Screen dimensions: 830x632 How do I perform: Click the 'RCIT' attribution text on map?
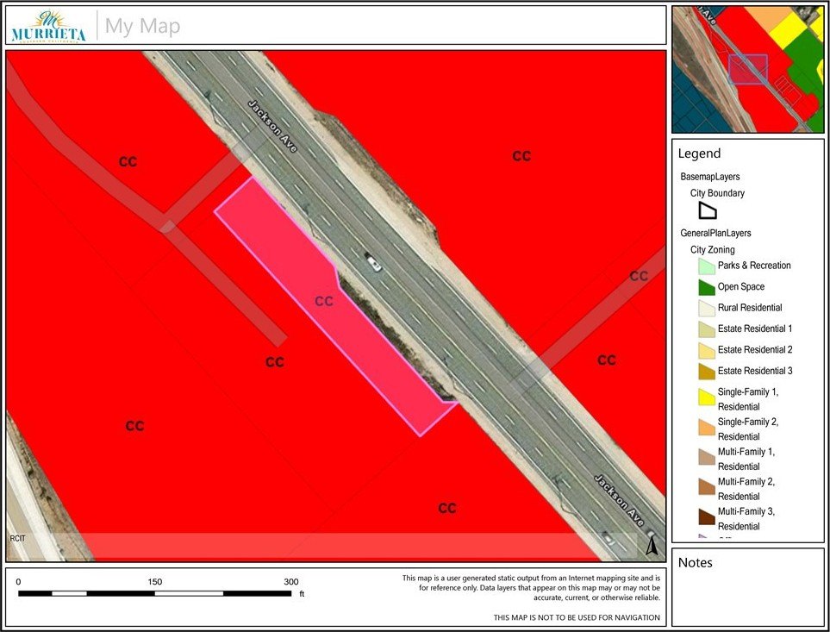[x=17, y=538]
